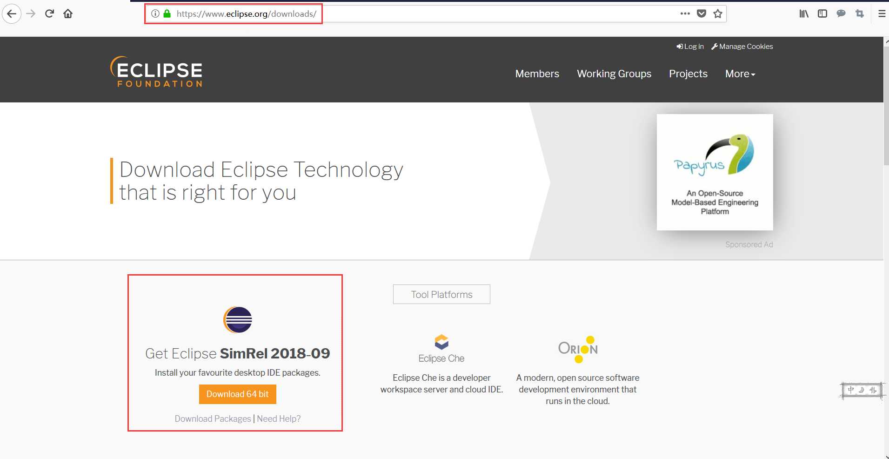Show site information via the info icon
The height and width of the screenshot is (459, 889).
[155, 13]
